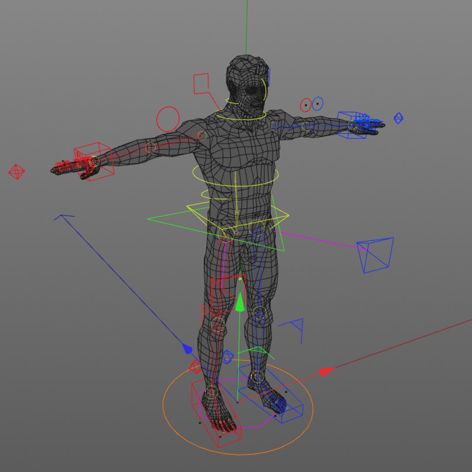Select the red square head controller

(x=201, y=83)
